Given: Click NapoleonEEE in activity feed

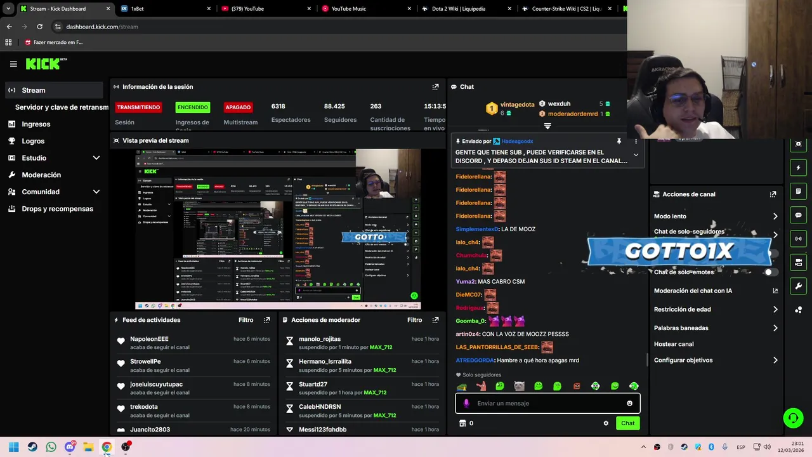Looking at the screenshot, I should [x=149, y=339].
